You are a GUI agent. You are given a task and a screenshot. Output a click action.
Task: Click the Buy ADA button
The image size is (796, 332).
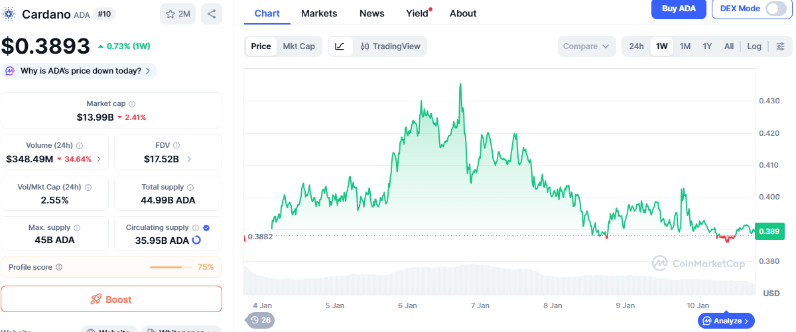pyautogui.click(x=678, y=9)
